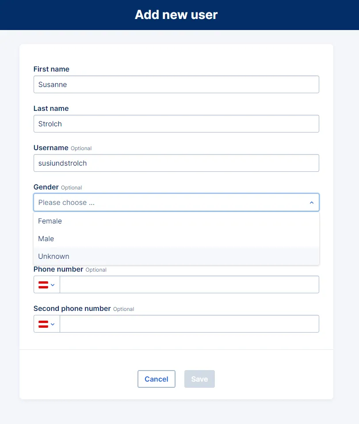The width and height of the screenshot is (359, 424).
Task: Click the Optional label beside Username
Action: pyautogui.click(x=81, y=148)
